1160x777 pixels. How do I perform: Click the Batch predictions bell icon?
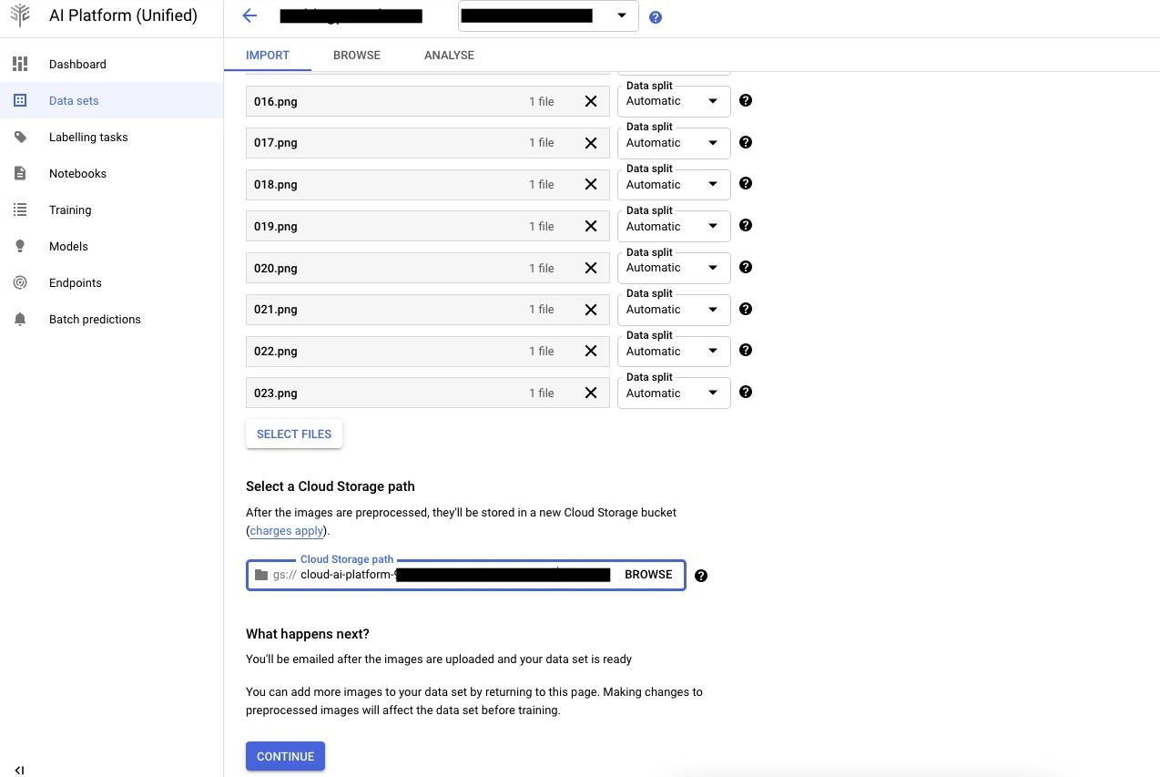[x=20, y=319]
